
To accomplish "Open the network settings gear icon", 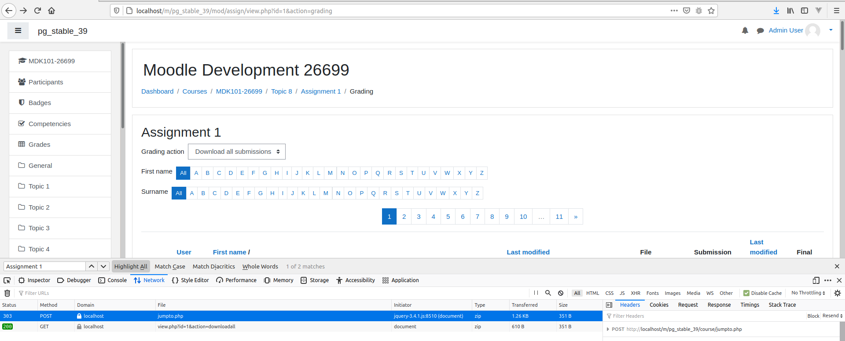I will point(838,293).
